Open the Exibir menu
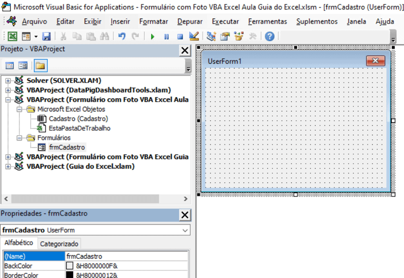This screenshot has height=278, width=404. click(92, 21)
